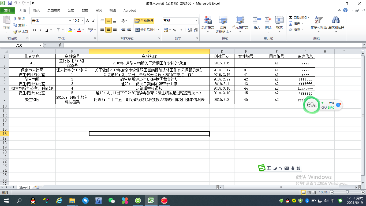This screenshot has height=206, width=366.
Task: Click the Cut (剪切) scissors icon
Action: tap(15, 19)
